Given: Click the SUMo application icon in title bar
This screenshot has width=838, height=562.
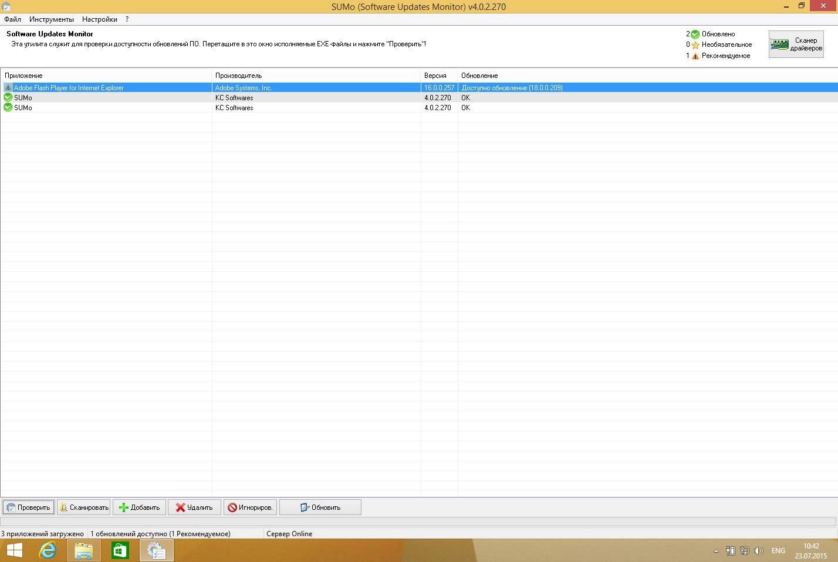Looking at the screenshot, I should (x=6, y=6).
